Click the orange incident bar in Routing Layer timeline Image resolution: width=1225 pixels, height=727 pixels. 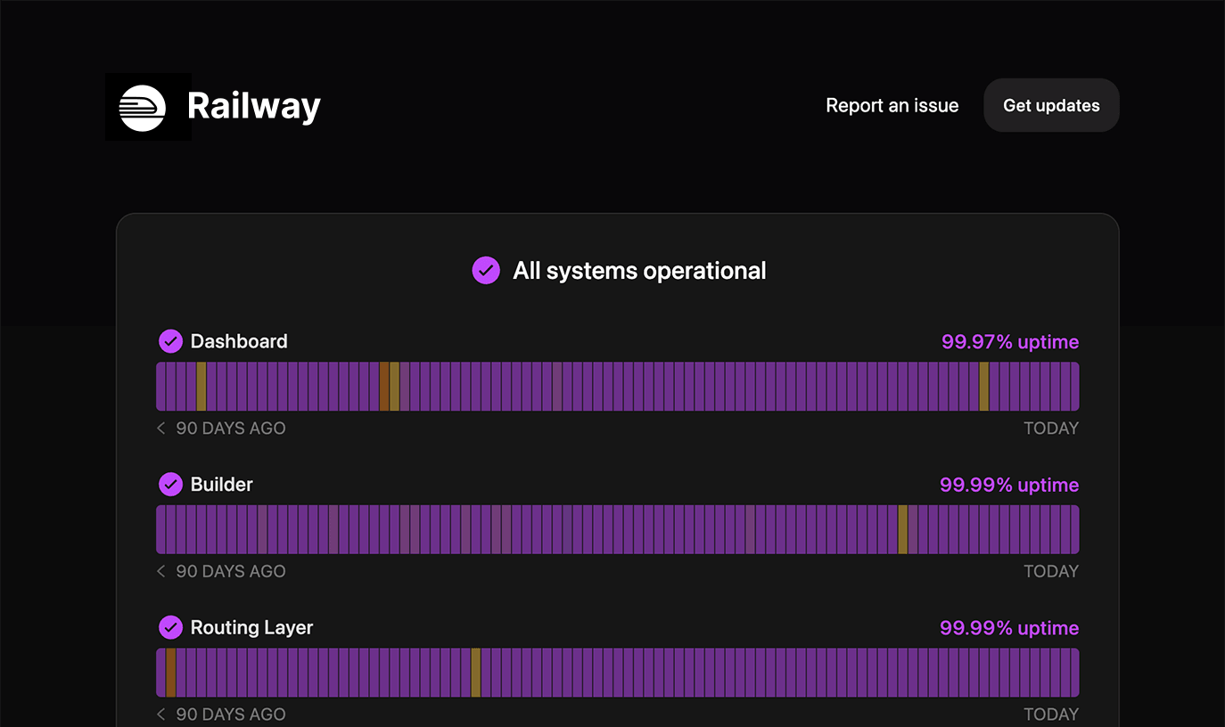171,673
